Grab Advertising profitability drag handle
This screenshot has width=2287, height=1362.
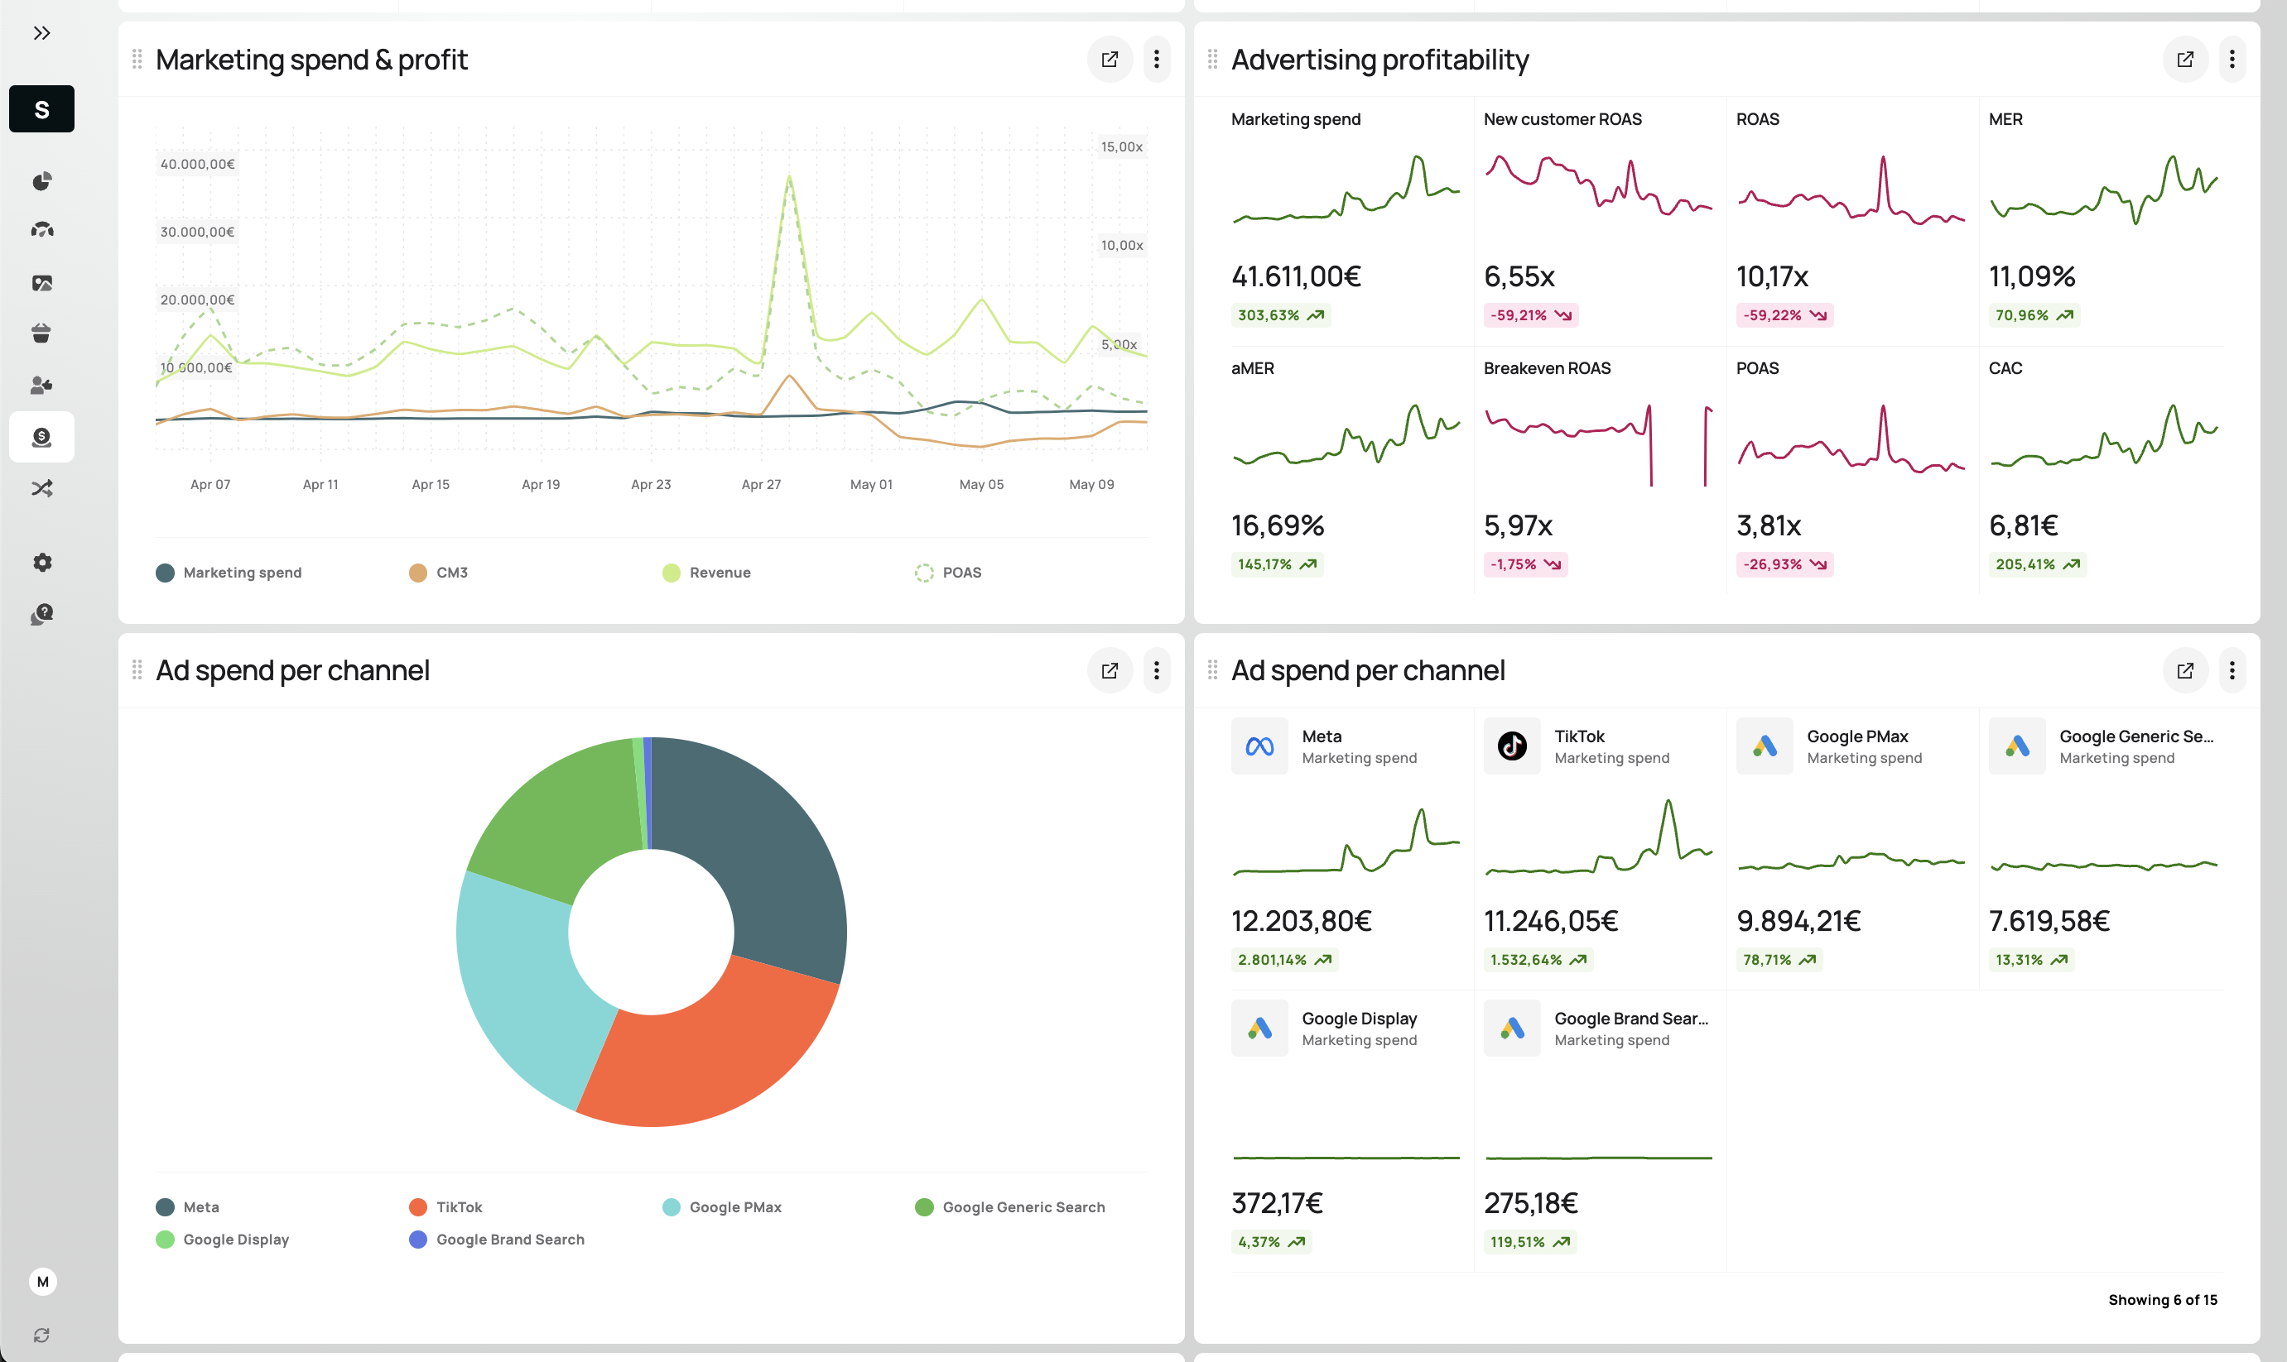tap(1212, 60)
